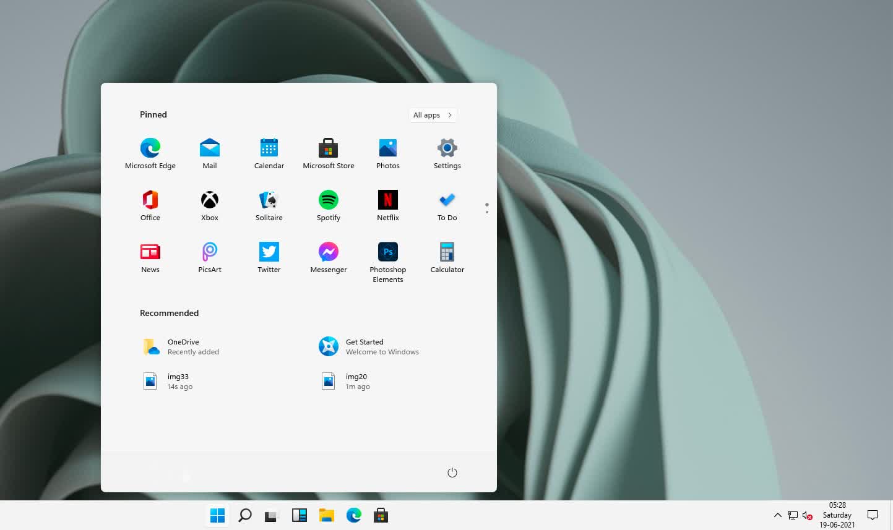The height and width of the screenshot is (530, 893).
Task: Open the power options menu
Action: pyautogui.click(x=452, y=473)
